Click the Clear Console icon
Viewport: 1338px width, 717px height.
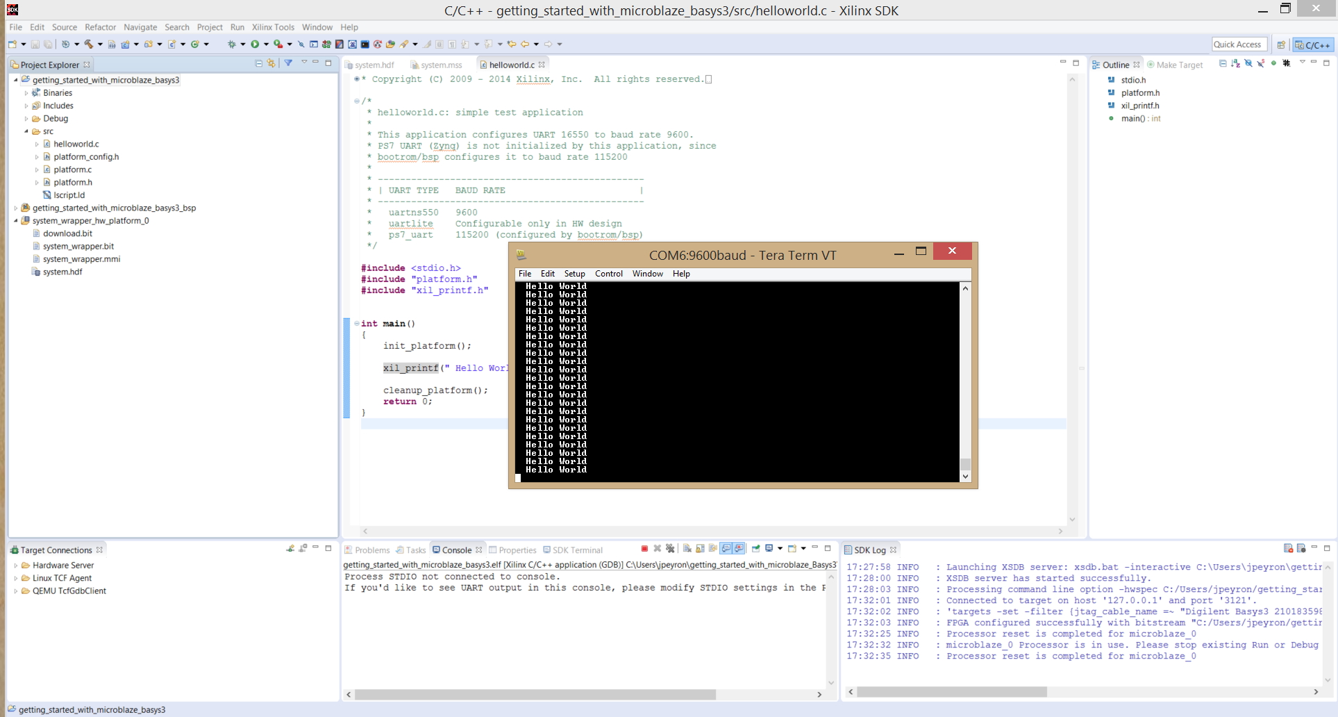tap(687, 549)
